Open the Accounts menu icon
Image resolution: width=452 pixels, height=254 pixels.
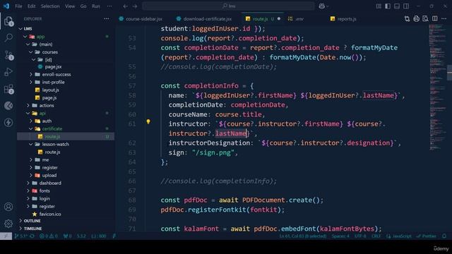point(8,207)
